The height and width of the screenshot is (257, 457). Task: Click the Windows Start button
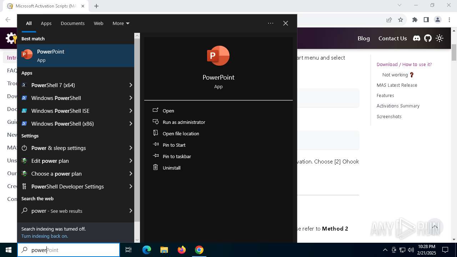[9, 250]
